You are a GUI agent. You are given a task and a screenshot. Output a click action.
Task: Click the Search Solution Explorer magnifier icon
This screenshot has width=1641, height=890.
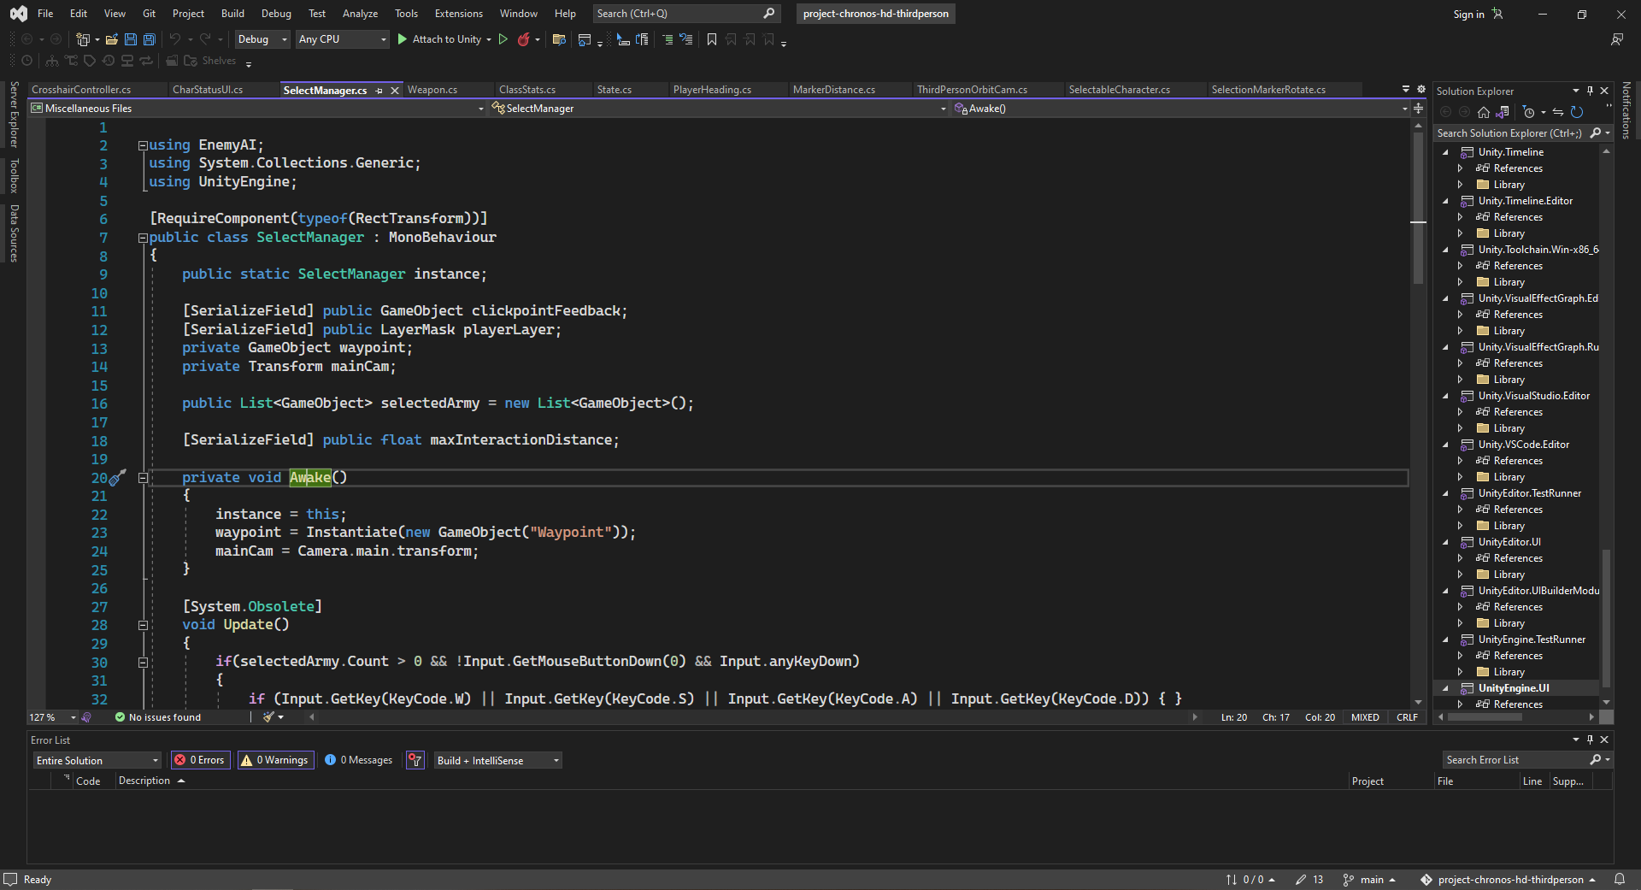1596,133
